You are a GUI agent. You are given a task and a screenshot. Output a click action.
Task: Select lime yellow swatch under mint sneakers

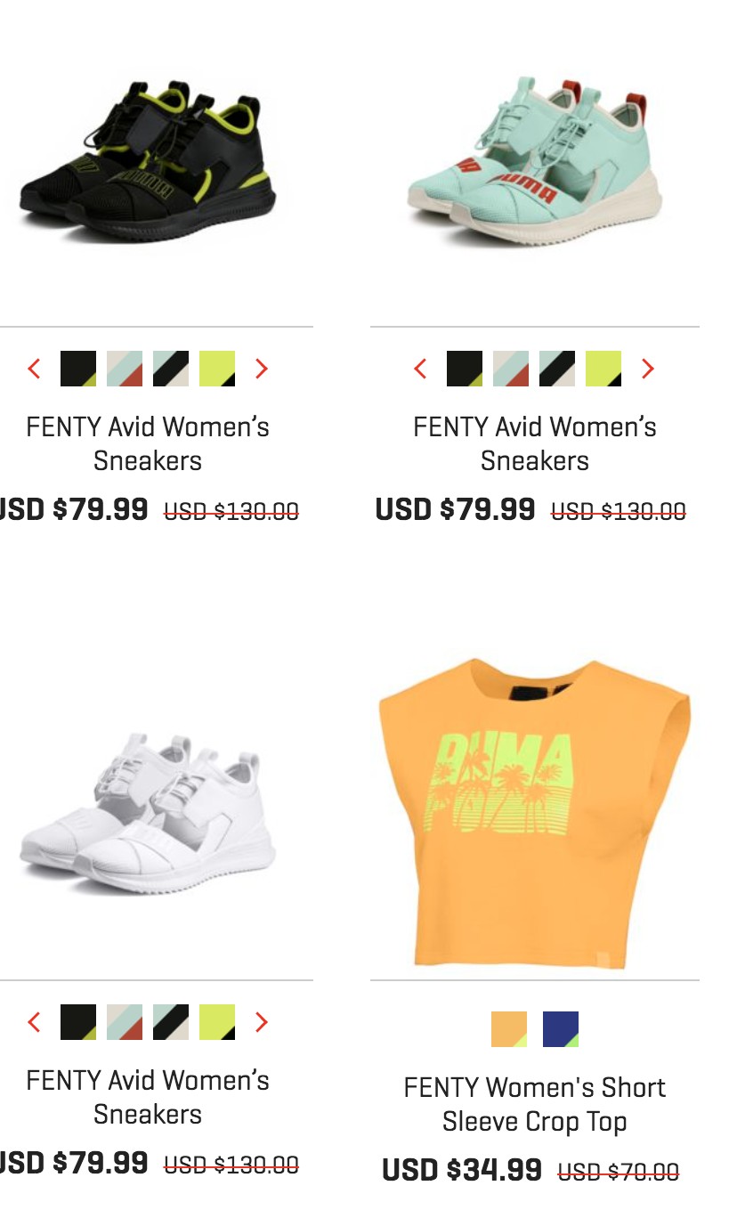603,369
